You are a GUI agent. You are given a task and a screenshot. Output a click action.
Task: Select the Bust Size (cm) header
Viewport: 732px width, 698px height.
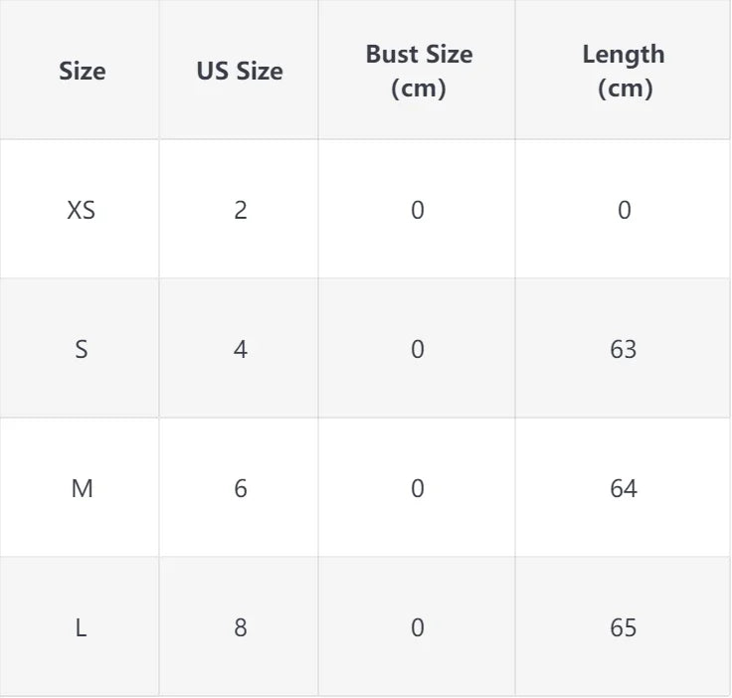point(418,71)
